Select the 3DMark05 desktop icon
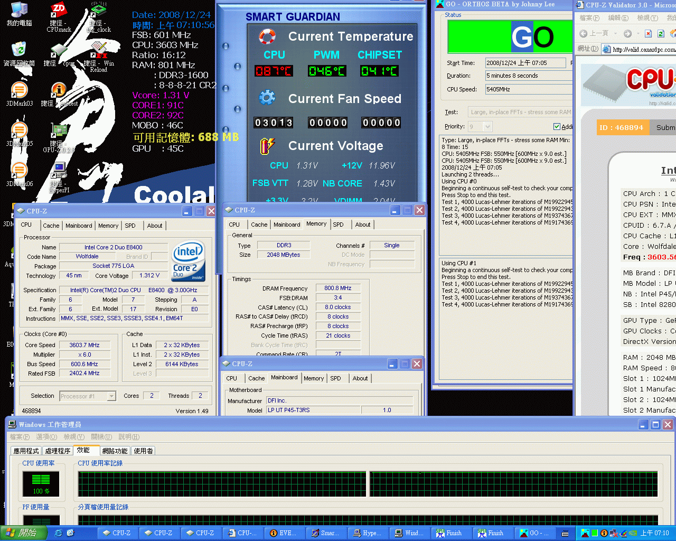 [19, 135]
